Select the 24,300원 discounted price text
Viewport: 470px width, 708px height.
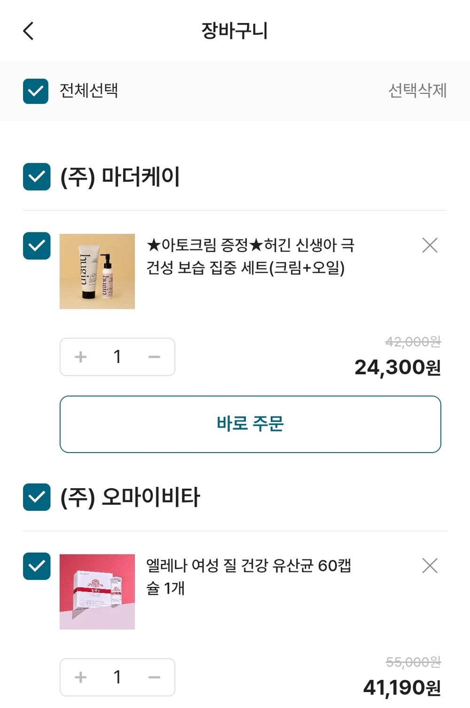click(397, 369)
